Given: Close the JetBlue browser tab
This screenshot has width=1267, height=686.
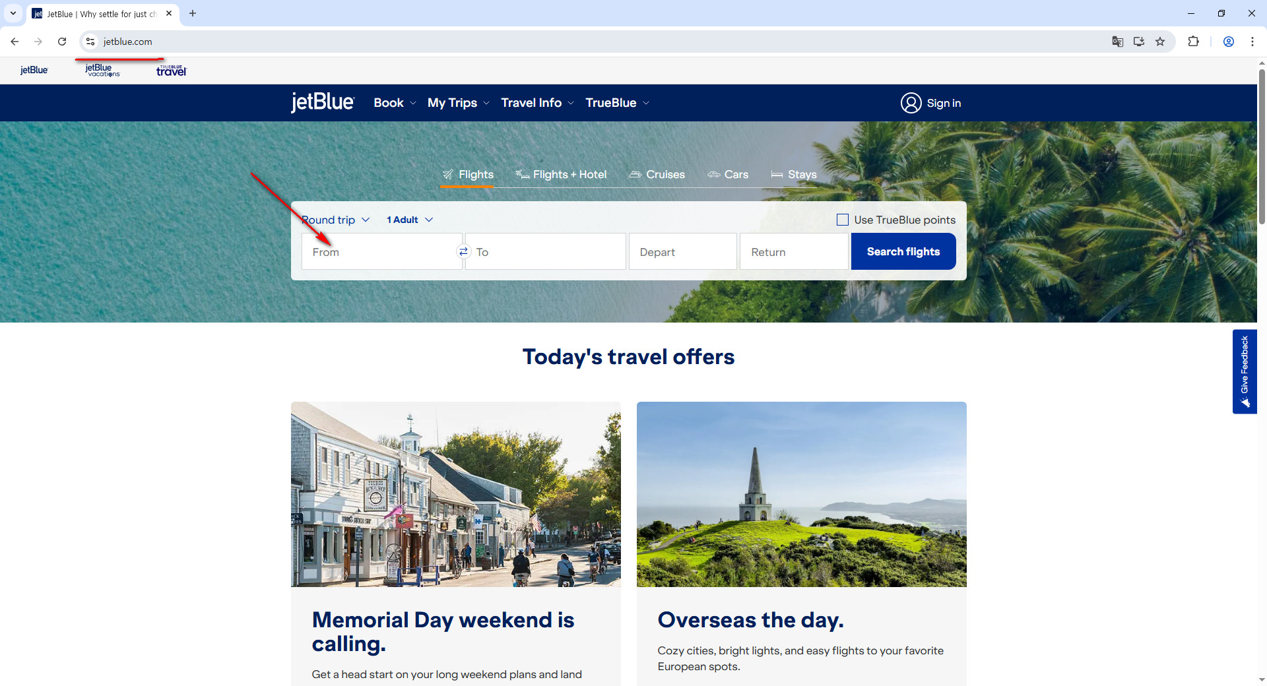Looking at the screenshot, I should click(169, 13).
